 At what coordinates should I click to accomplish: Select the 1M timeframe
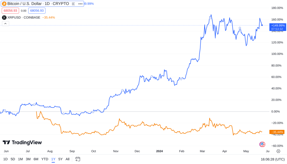[20, 159]
